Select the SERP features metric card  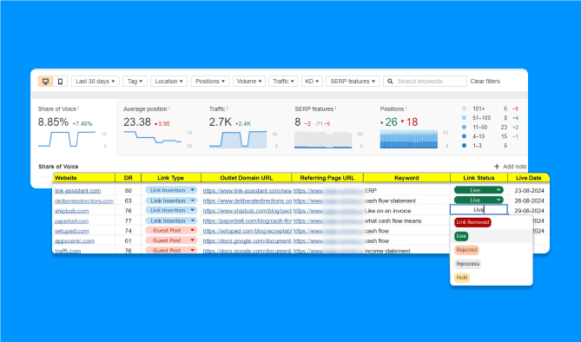pos(330,127)
